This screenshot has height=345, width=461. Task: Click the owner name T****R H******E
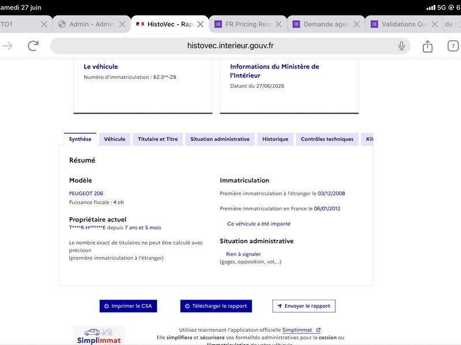point(88,228)
